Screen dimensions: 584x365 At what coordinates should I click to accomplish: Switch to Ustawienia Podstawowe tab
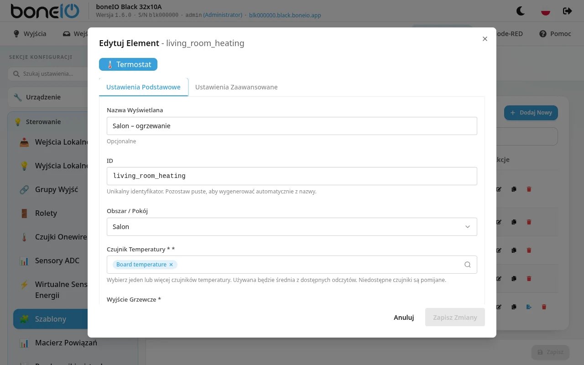[x=143, y=87]
